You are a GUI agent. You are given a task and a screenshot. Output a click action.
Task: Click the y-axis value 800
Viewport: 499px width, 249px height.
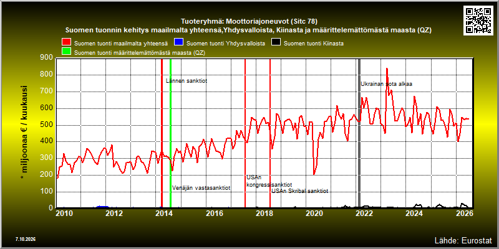click(47, 75)
